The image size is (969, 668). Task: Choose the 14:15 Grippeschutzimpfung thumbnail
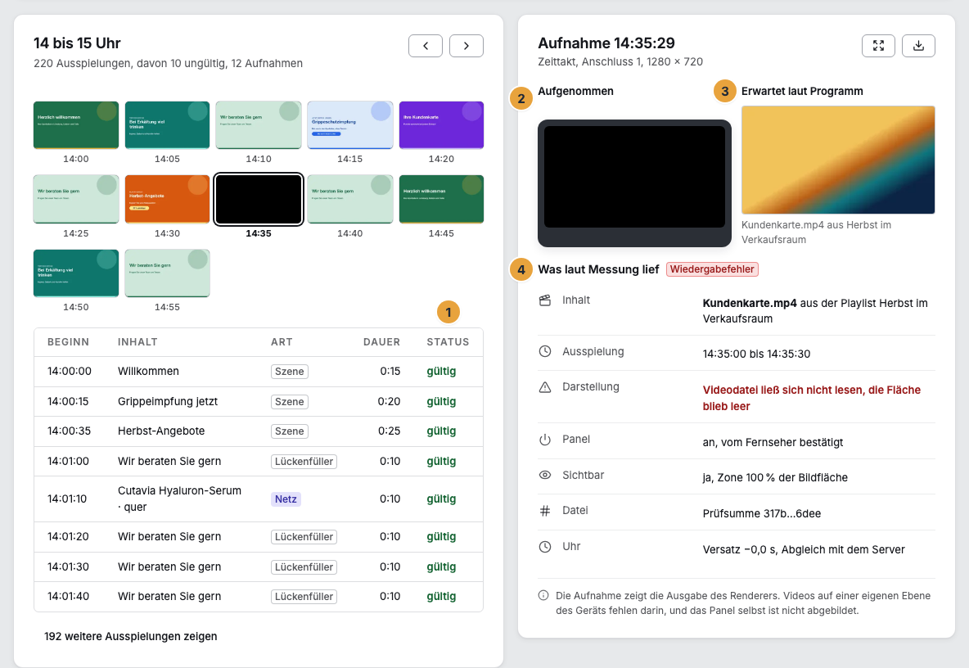(349, 124)
